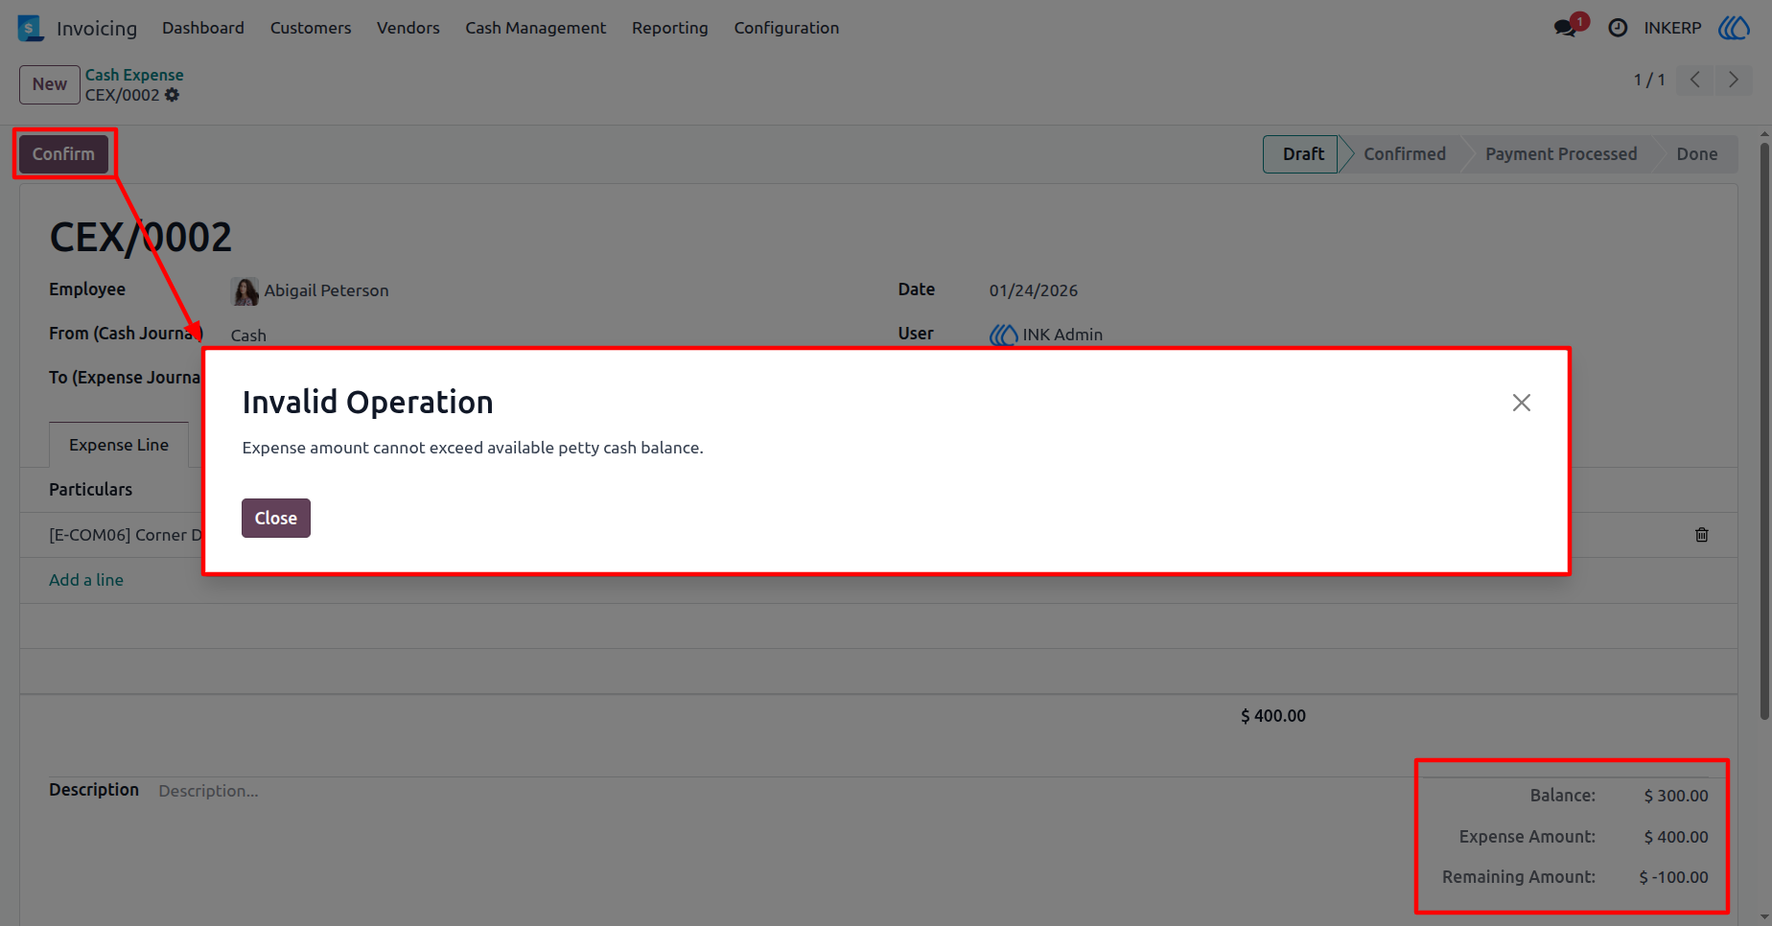Viewport: 1772px width, 926px height.
Task: Select the Confirmed status stage
Action: point(1405,154)
